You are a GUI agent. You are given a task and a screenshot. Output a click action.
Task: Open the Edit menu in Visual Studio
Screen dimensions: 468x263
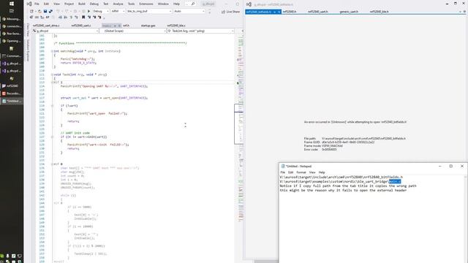tap(46, 4)
